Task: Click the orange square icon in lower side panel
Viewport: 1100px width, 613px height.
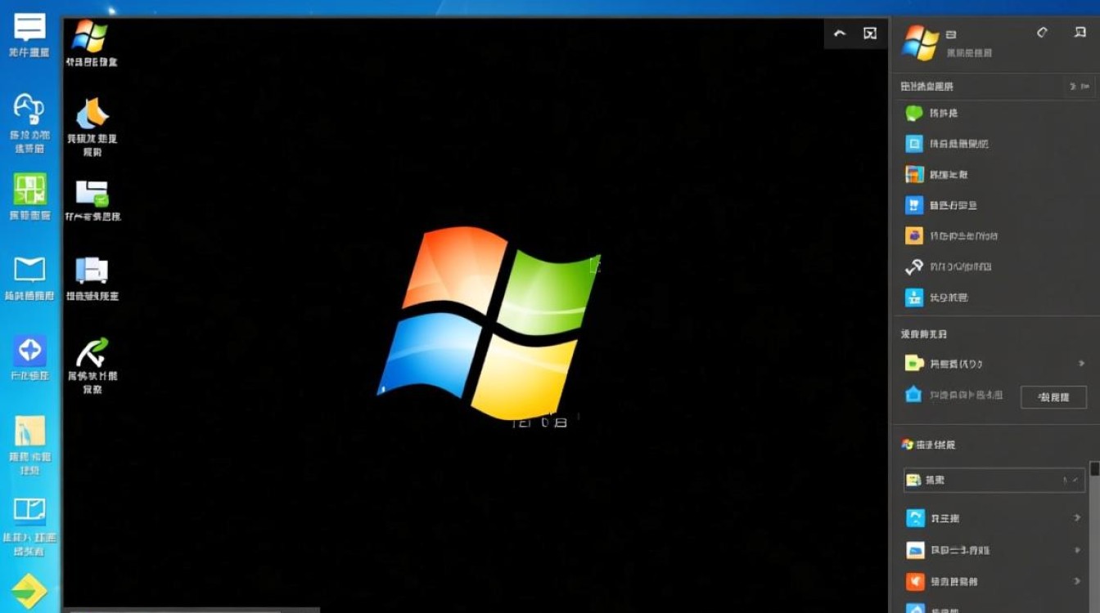Action: 914,581
